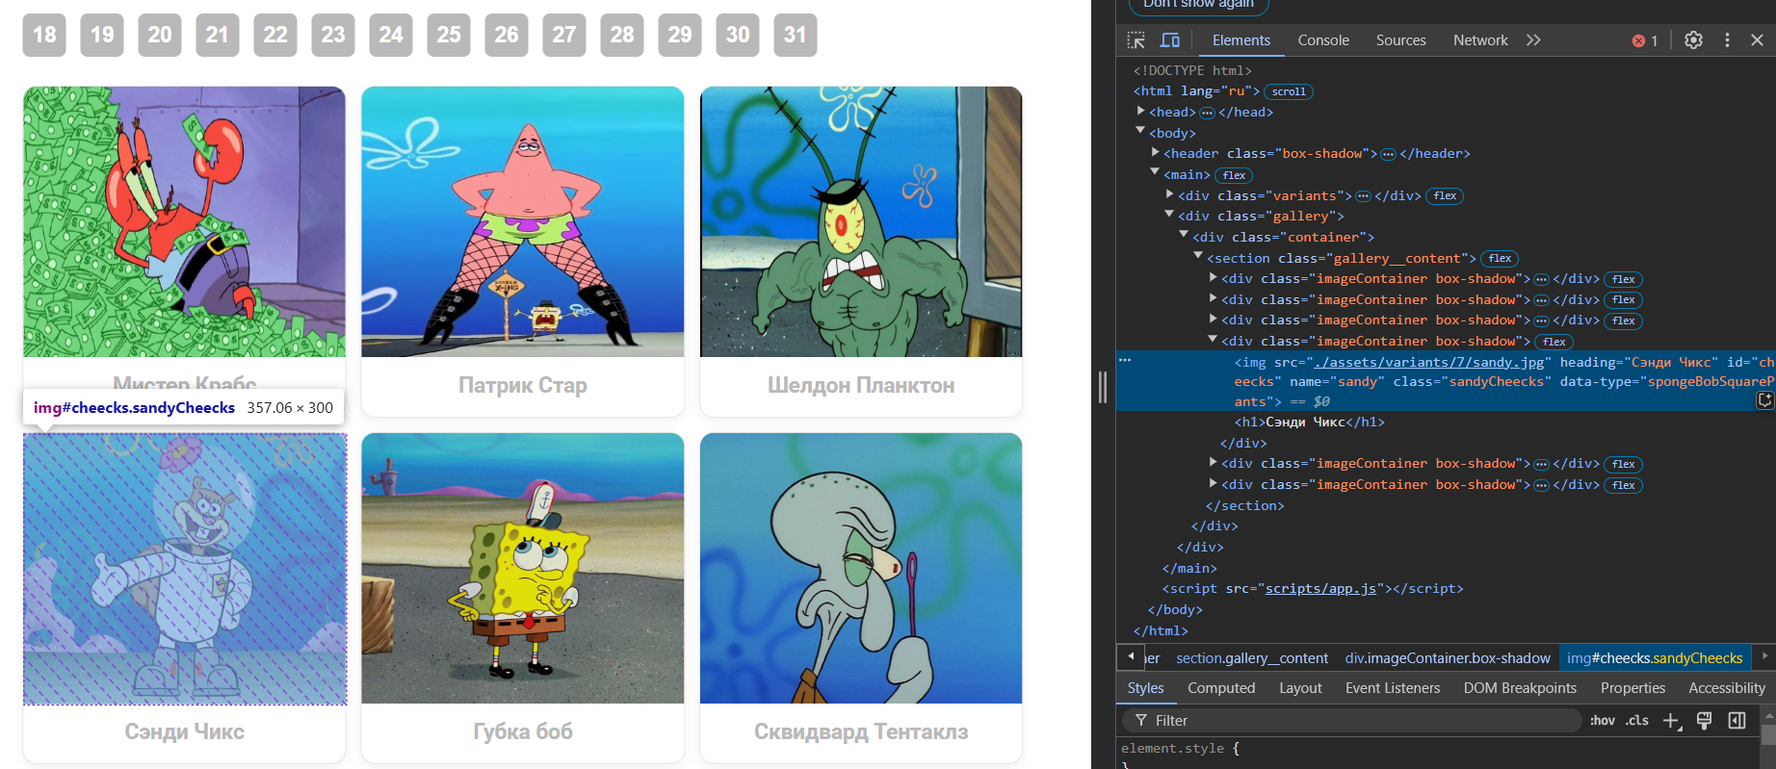Activate the inspect element picker icon
The height and width of the screenshot is (769, 1776).
[x=1136, y=40]
